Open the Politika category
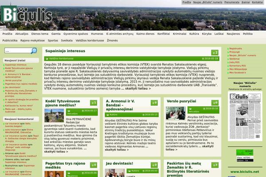Screen dimensions: 266x177 248,34
